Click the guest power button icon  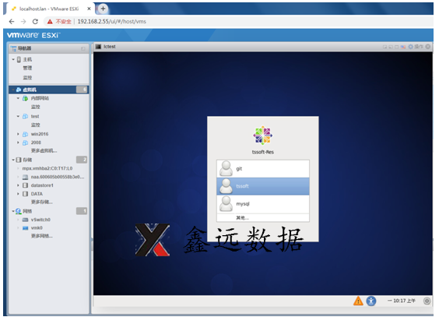coord(427,301)
